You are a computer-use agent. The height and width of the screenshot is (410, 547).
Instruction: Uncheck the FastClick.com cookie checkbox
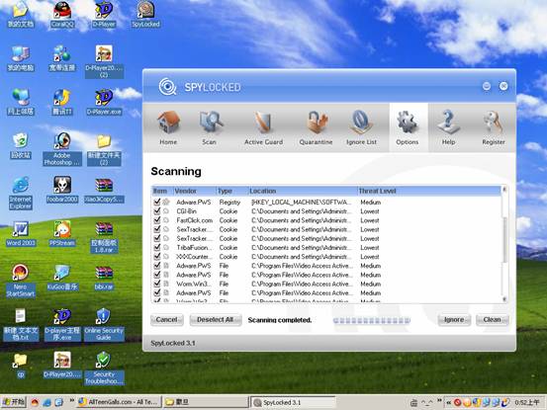click(x=157, y=220)
